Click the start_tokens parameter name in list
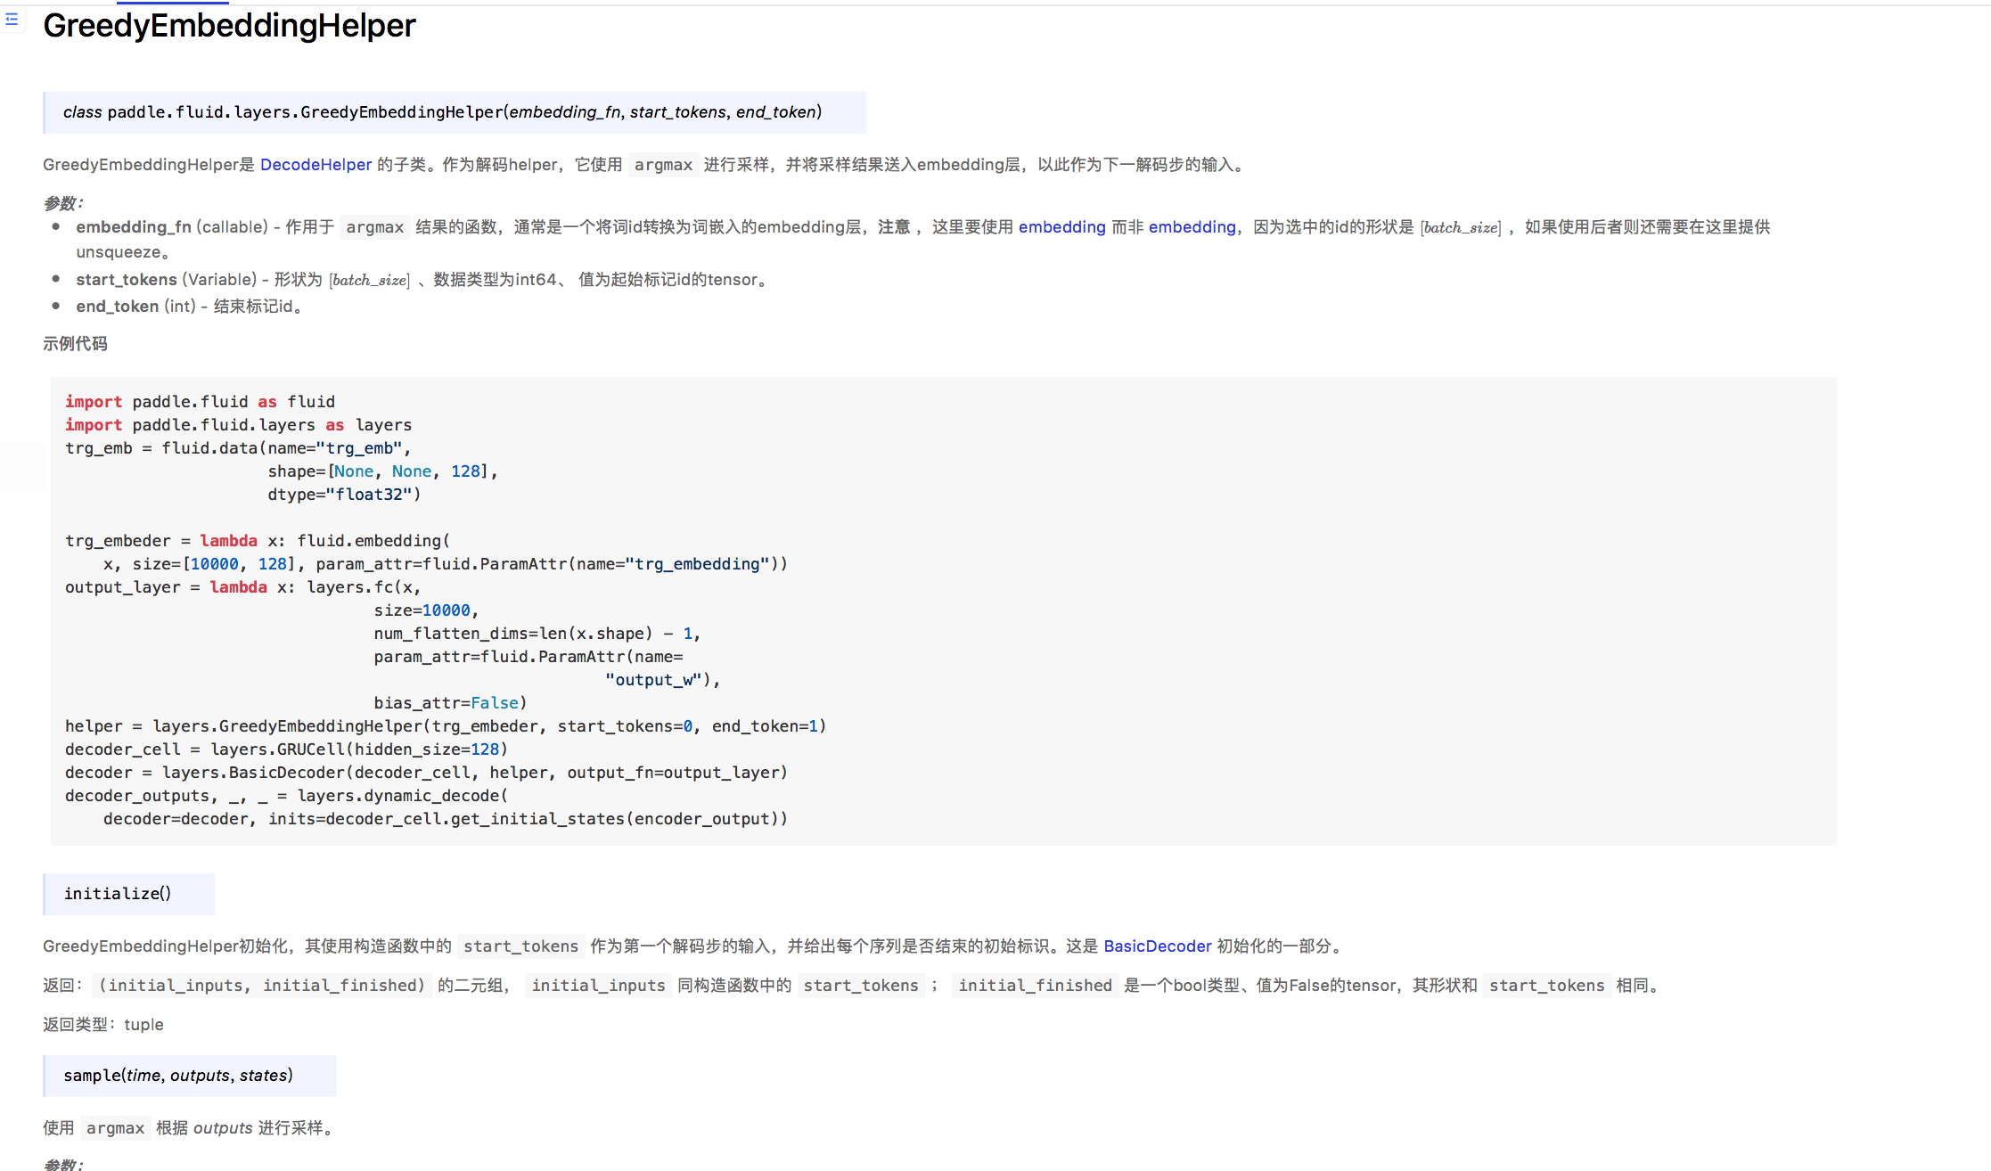Viewport: 1991px width, 1171px height. point(127,280)
